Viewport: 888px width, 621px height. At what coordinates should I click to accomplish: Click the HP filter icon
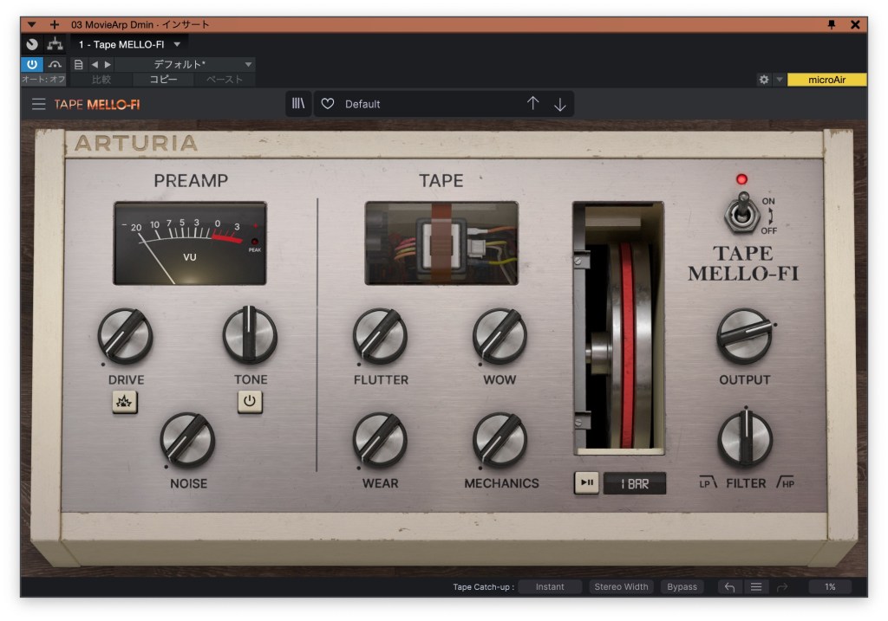(x=786, y=482)
